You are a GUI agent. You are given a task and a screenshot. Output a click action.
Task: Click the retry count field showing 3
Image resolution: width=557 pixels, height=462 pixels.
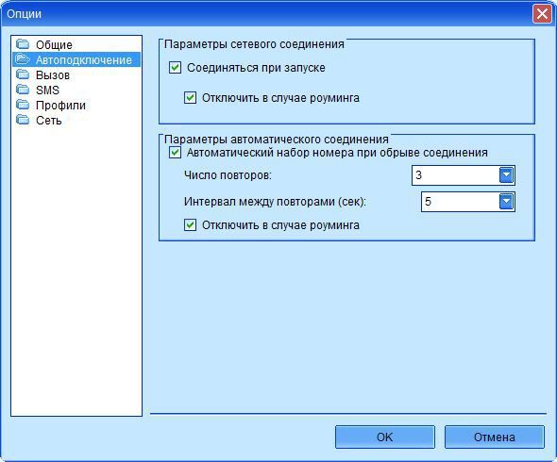pyautogui.click(x=456, y=175)
